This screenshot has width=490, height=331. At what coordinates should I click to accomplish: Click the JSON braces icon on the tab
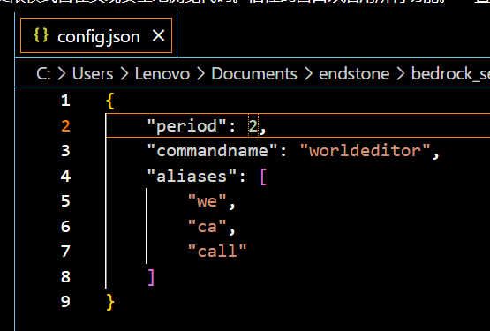click(x=41, y=35)
